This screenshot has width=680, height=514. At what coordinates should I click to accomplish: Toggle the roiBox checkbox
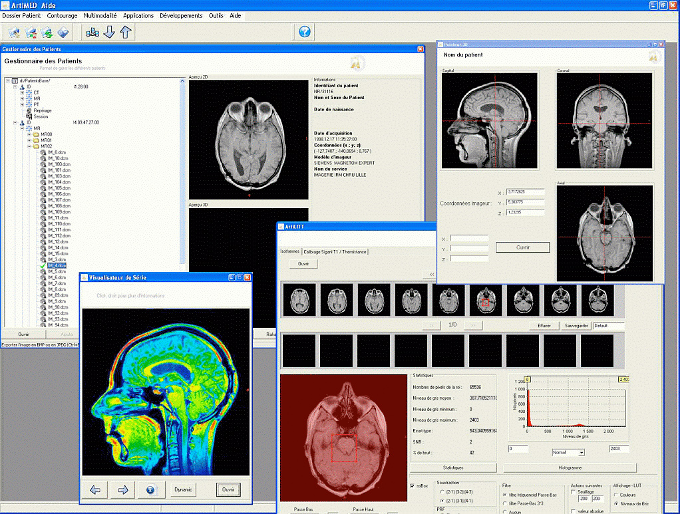pos(412,486)
